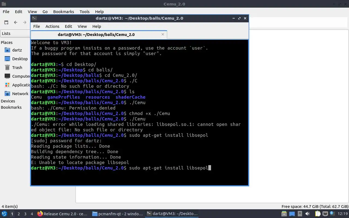Switch to Firefox Release Cemu 2.0 window

[x=63, y=214]
